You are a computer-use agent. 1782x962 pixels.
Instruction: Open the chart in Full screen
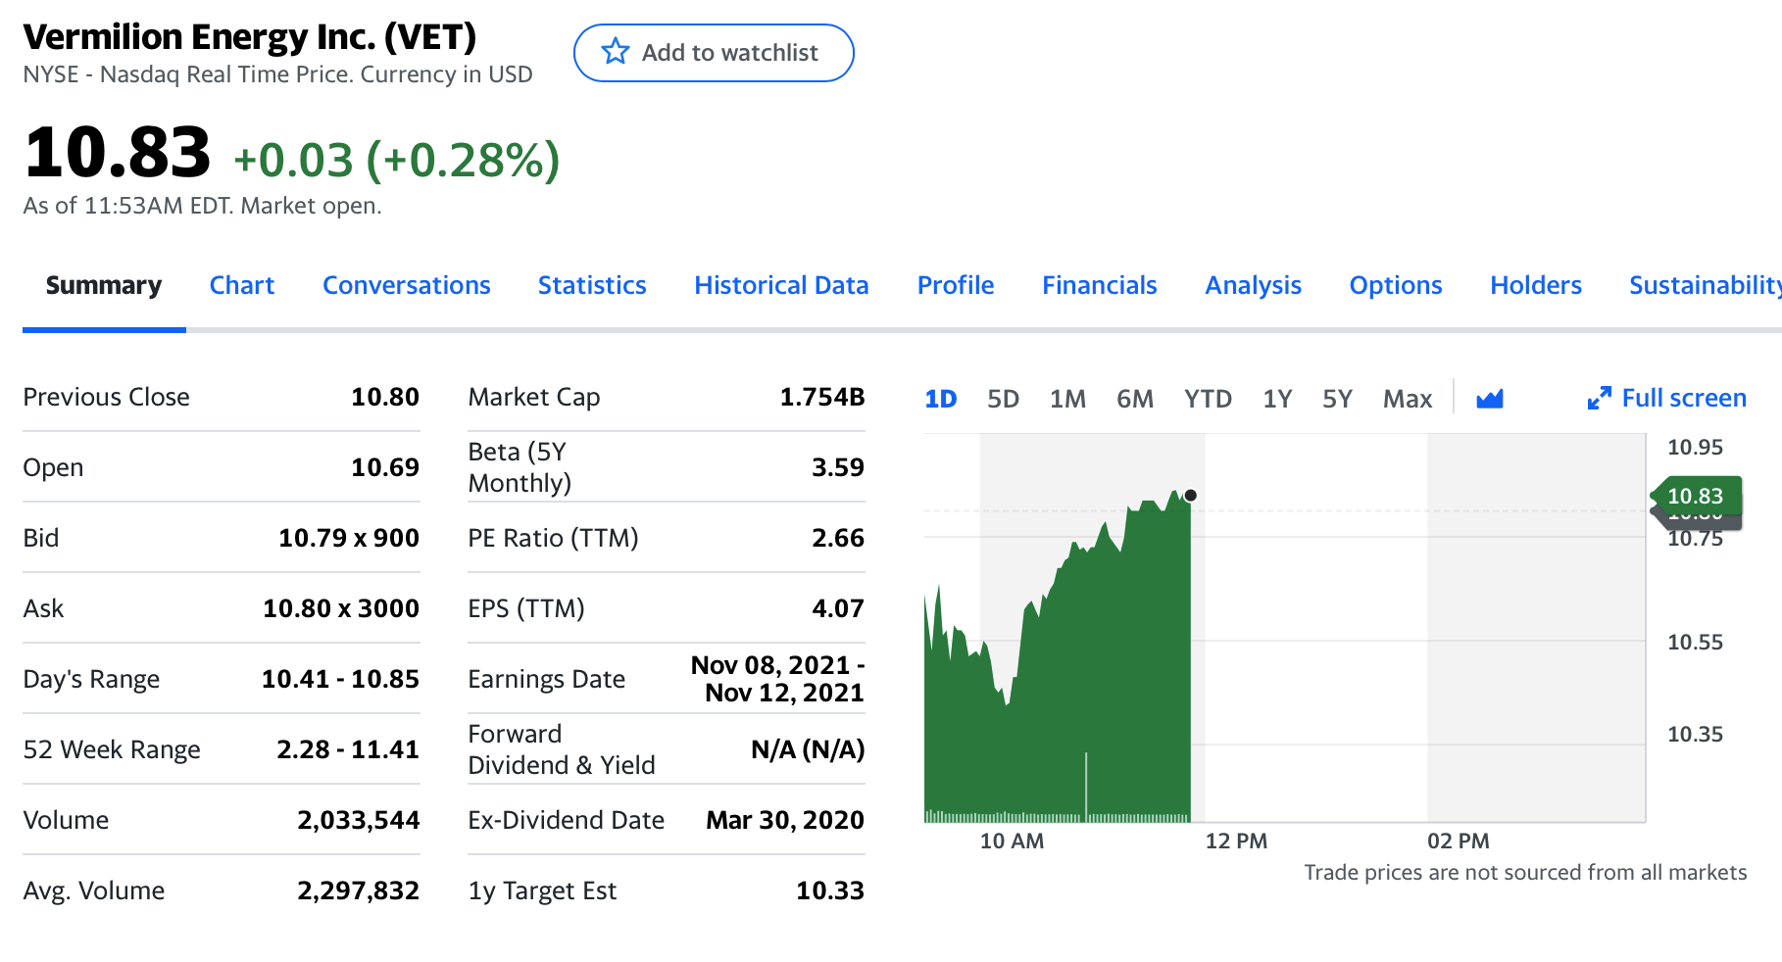(1684, 398)
